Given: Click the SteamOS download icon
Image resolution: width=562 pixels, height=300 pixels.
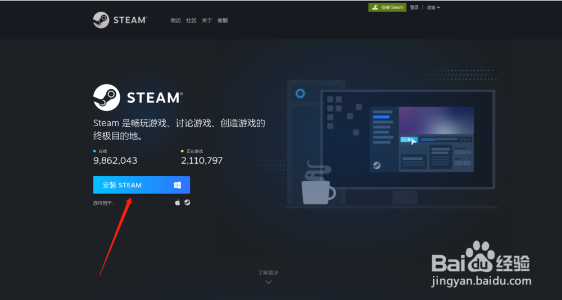Looking at the screenshot, I should (x=187, y=202).
